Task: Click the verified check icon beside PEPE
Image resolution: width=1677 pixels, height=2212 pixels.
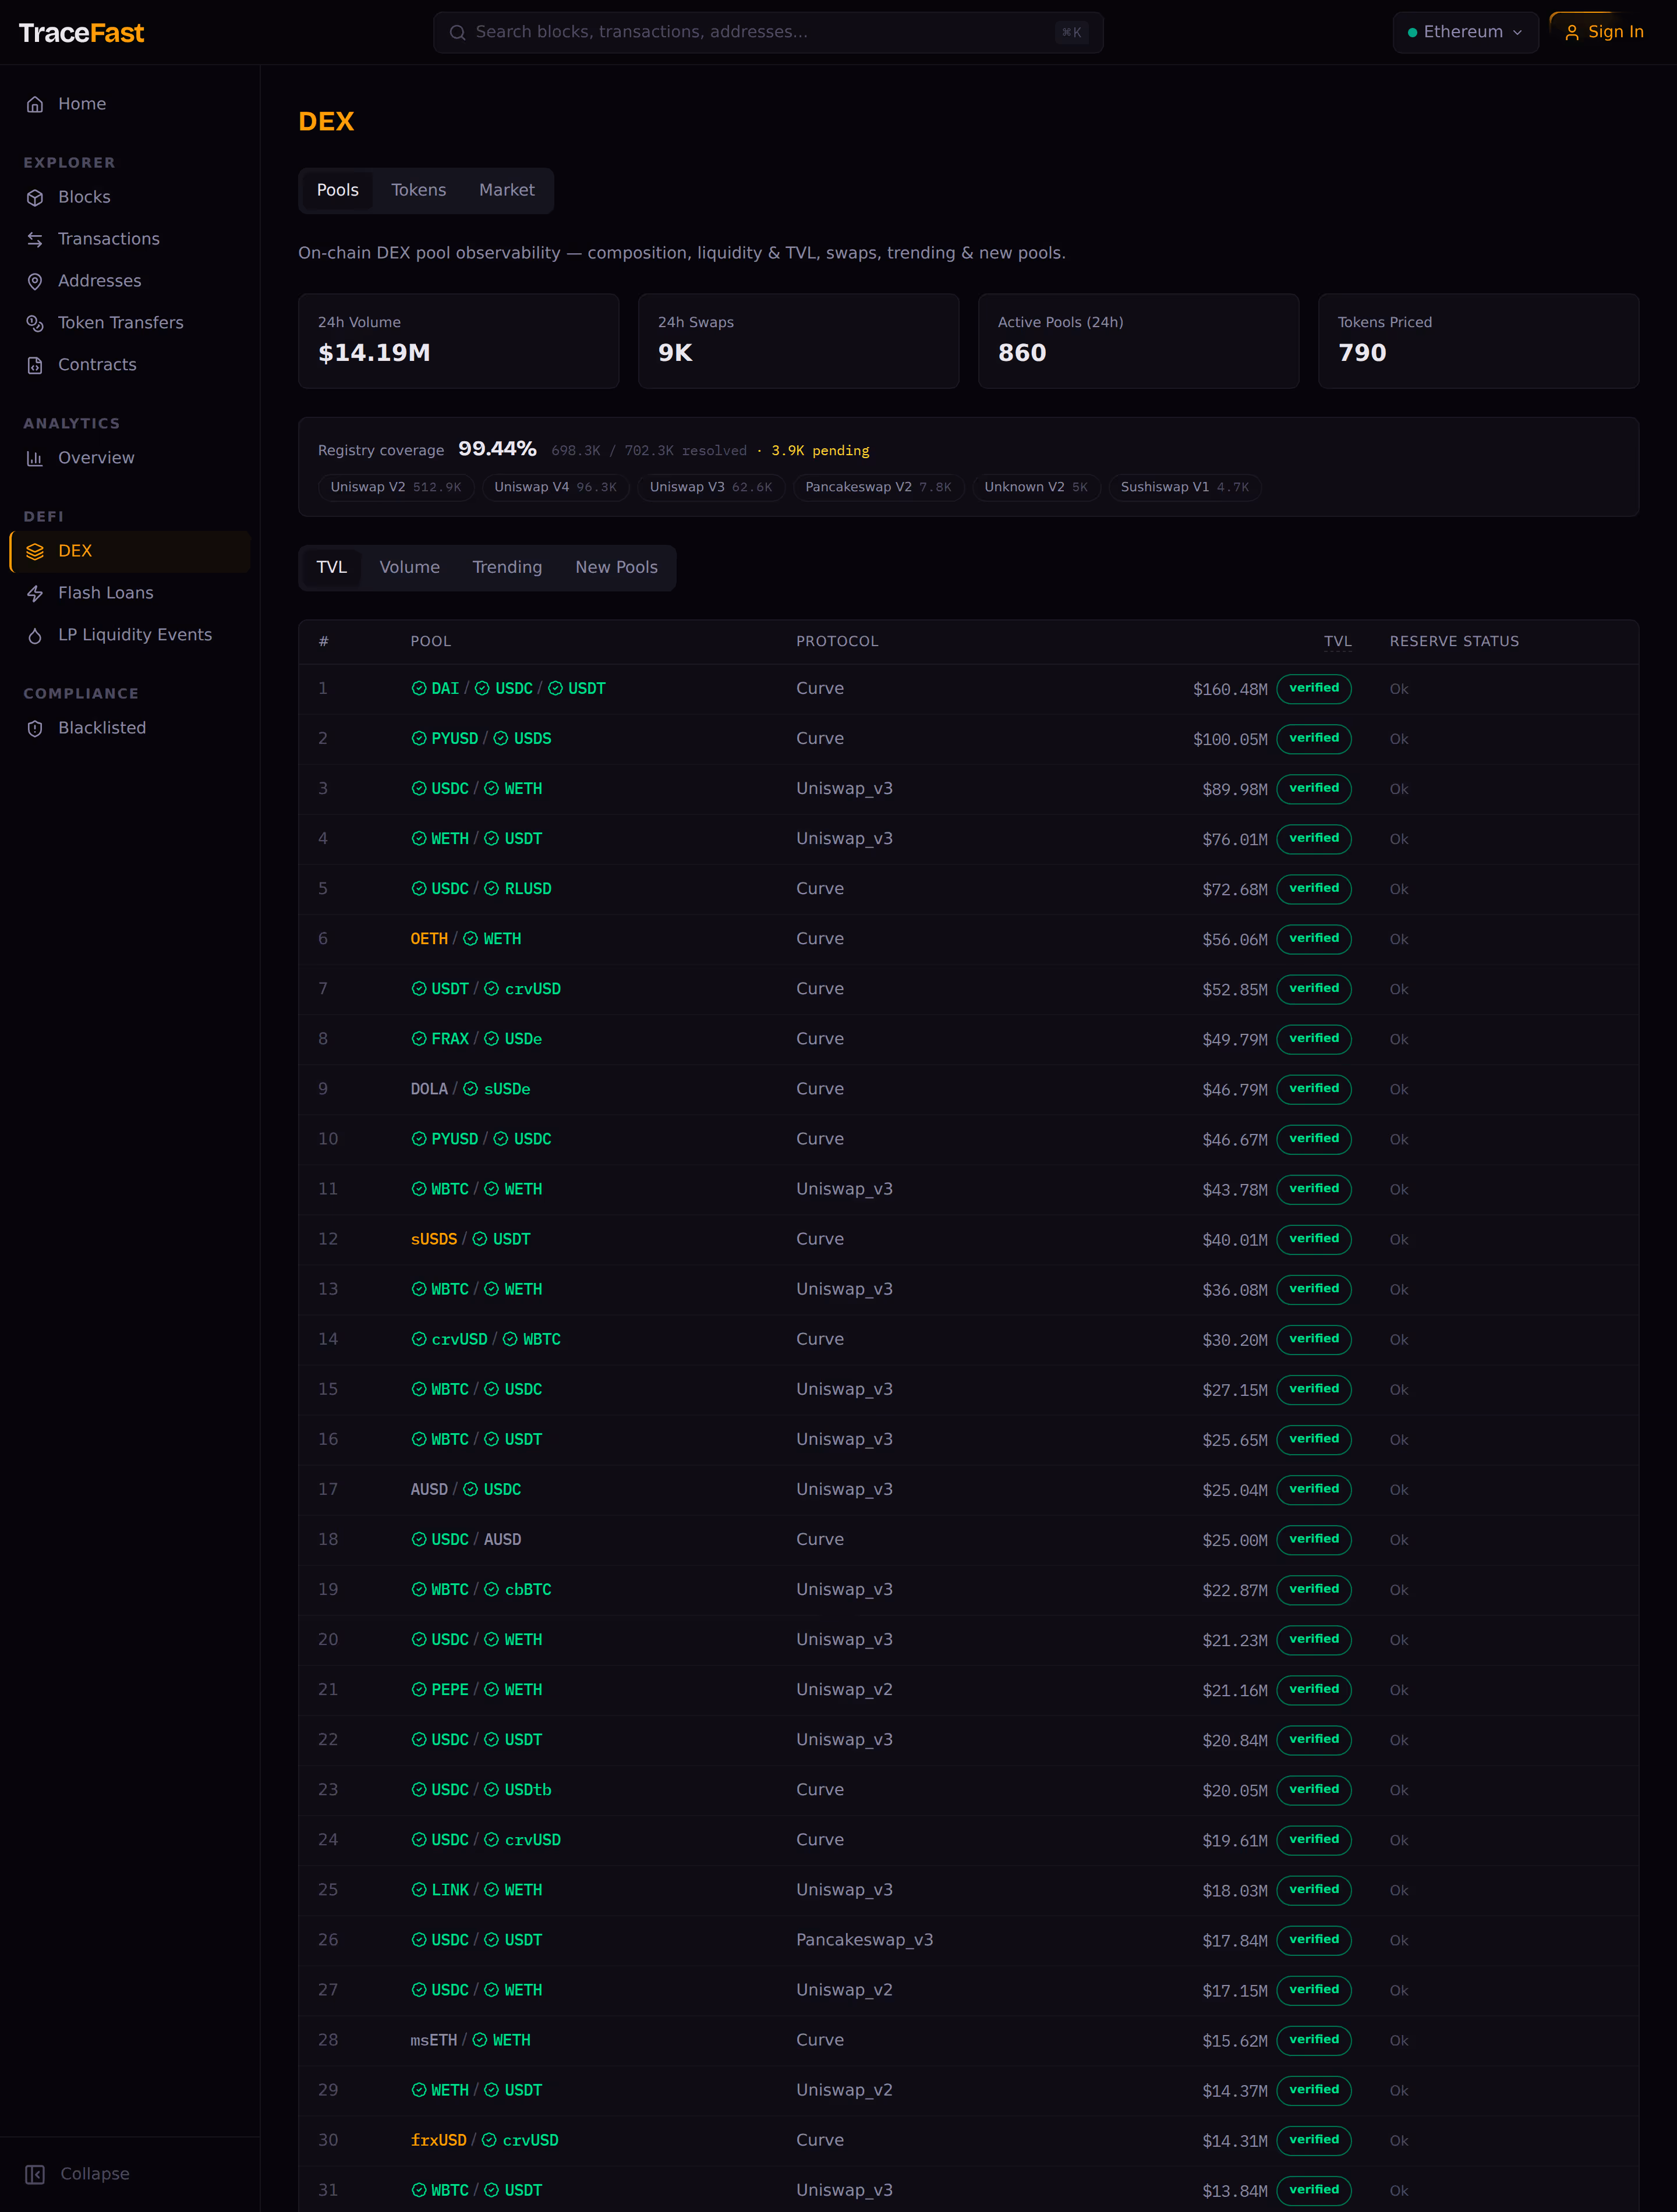Action: (x=419, y=1690)
